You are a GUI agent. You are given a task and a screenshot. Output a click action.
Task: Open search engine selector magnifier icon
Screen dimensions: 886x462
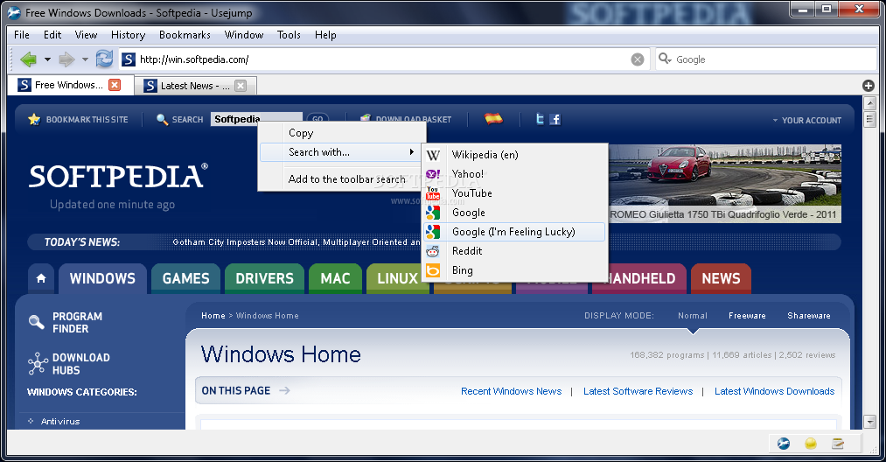click(665, 59)
